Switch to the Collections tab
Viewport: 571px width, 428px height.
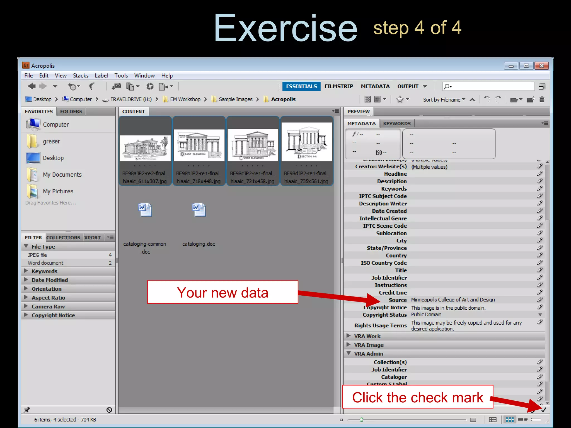[x=63, y=238]
